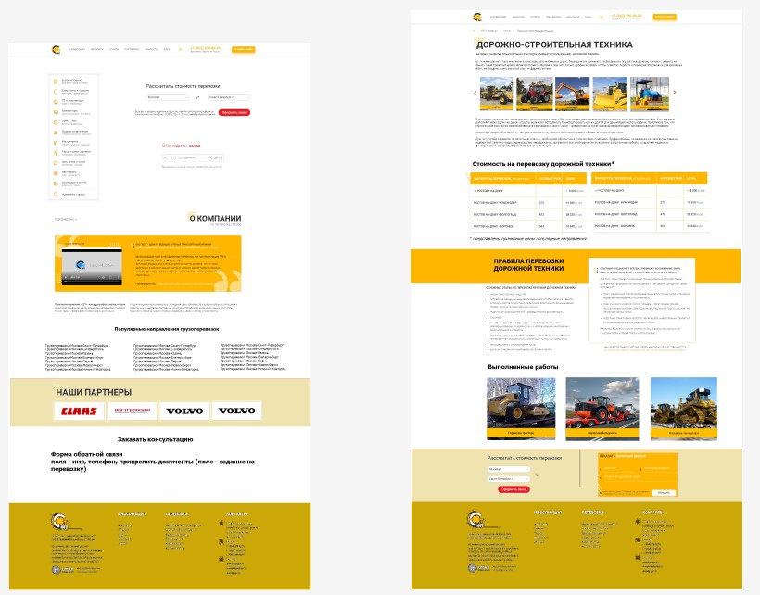The image size is (760, 595).
Task: Click the order number tracking input field
Action: [184, 158]
